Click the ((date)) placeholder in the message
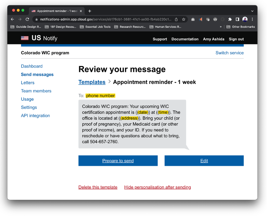Image resolution: width=267 pixels, height=216 pixels. click(x=143, y=112)
